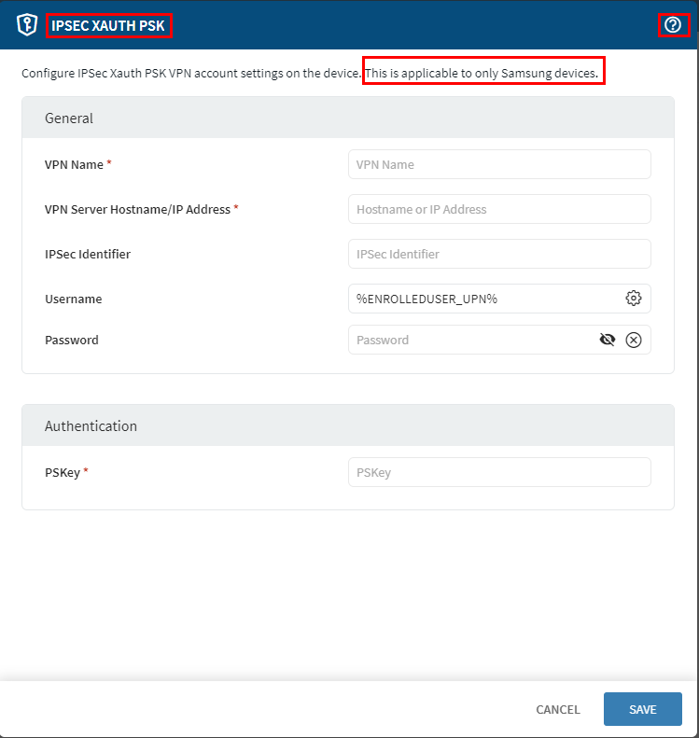This screenshot has height=738, width=699.
Task: Toggle password visibility eye icon
Action: pos(608,340)
